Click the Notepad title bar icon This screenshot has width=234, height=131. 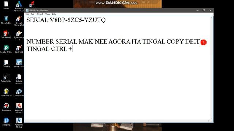pyautogui.click(x=27, y=10)
